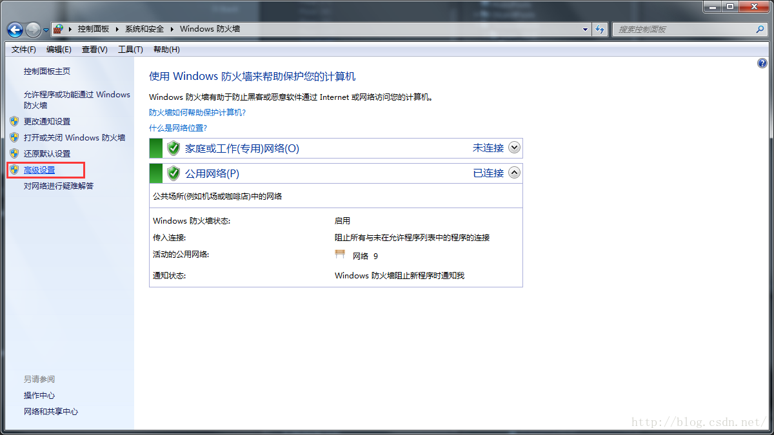Click the 已连接 status text

tap(488, 173)
